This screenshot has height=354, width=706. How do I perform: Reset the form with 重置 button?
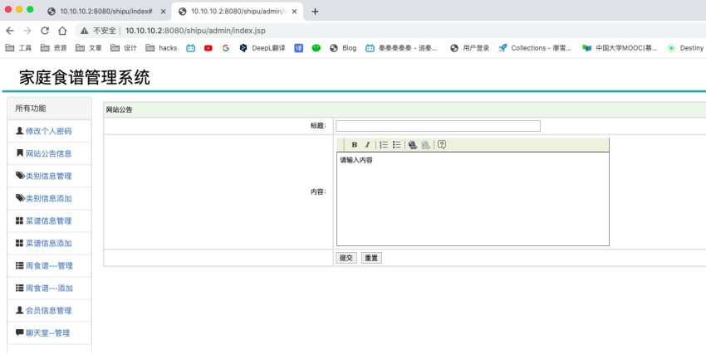pyautogui.click(x=371, y=258)
